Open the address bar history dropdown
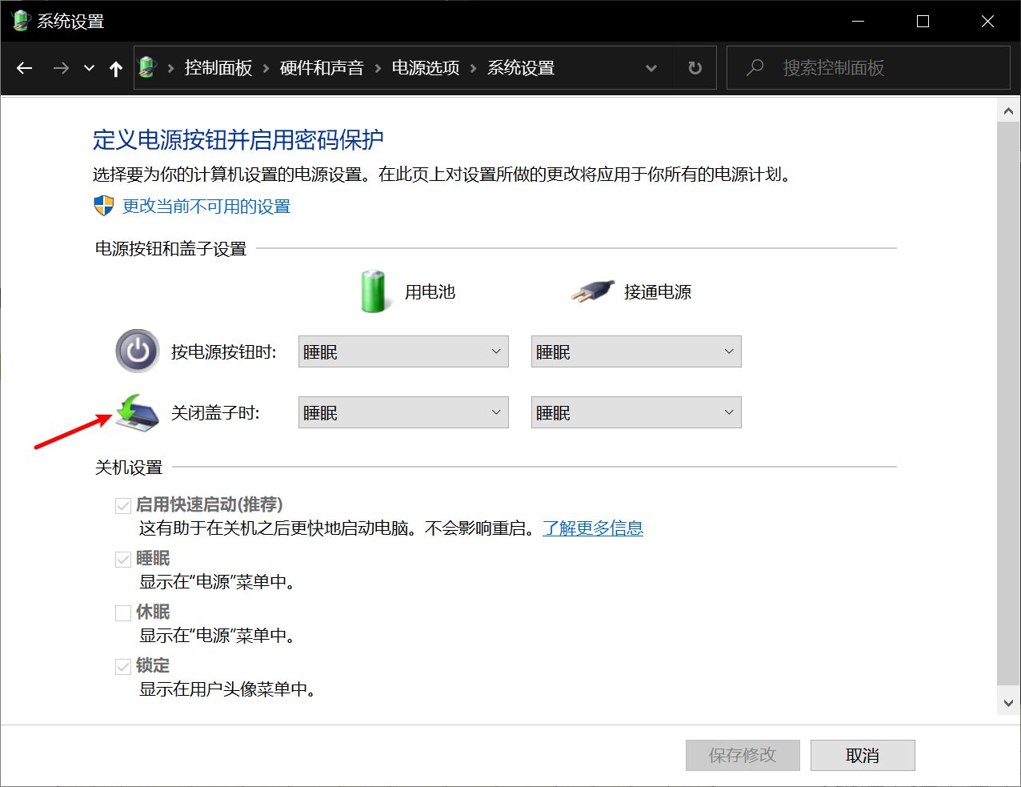 click(x=651, y=69)
